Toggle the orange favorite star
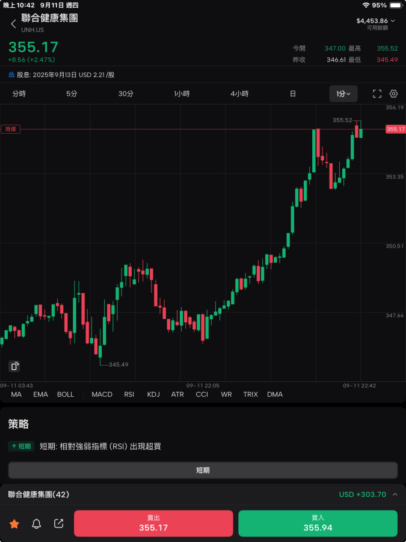 point(14,524)
